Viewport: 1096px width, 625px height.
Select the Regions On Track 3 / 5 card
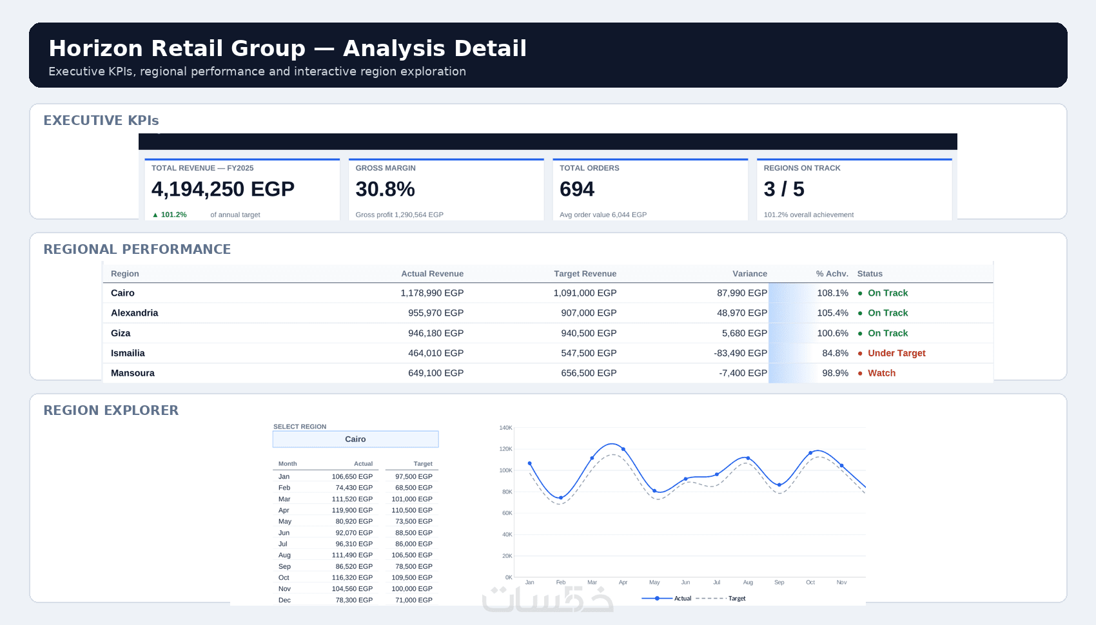[x=854, y=189]
